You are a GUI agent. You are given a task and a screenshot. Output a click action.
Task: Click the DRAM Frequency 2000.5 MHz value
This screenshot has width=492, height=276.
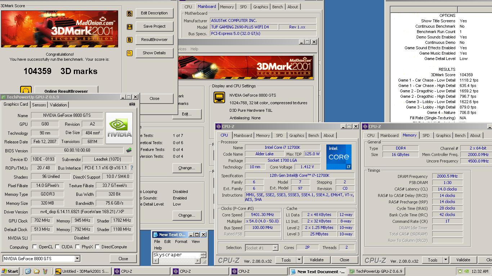(447, 176)
